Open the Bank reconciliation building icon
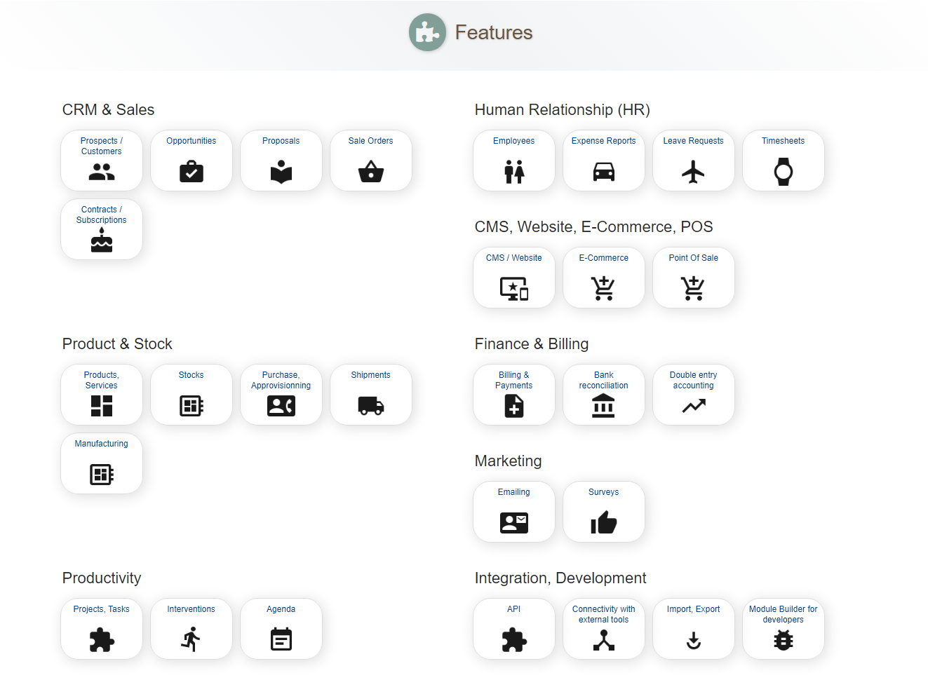 pos(603,406)
